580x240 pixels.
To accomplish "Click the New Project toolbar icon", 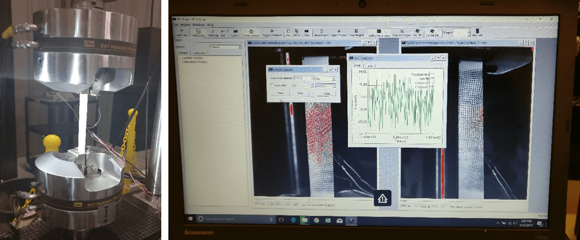I will [x=321, y=33].
